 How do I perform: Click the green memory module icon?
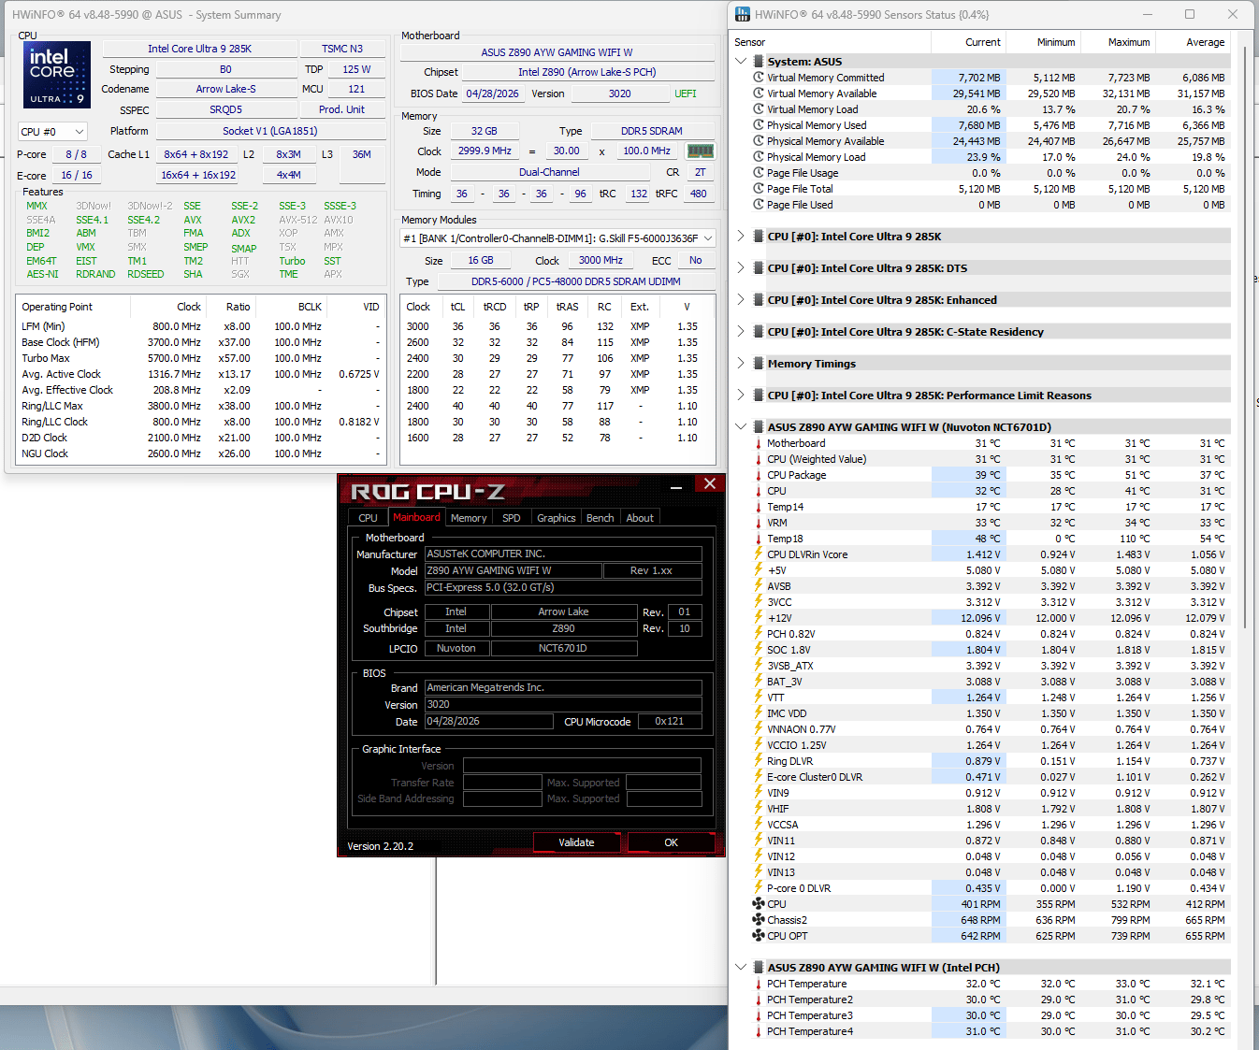[701, 151]
